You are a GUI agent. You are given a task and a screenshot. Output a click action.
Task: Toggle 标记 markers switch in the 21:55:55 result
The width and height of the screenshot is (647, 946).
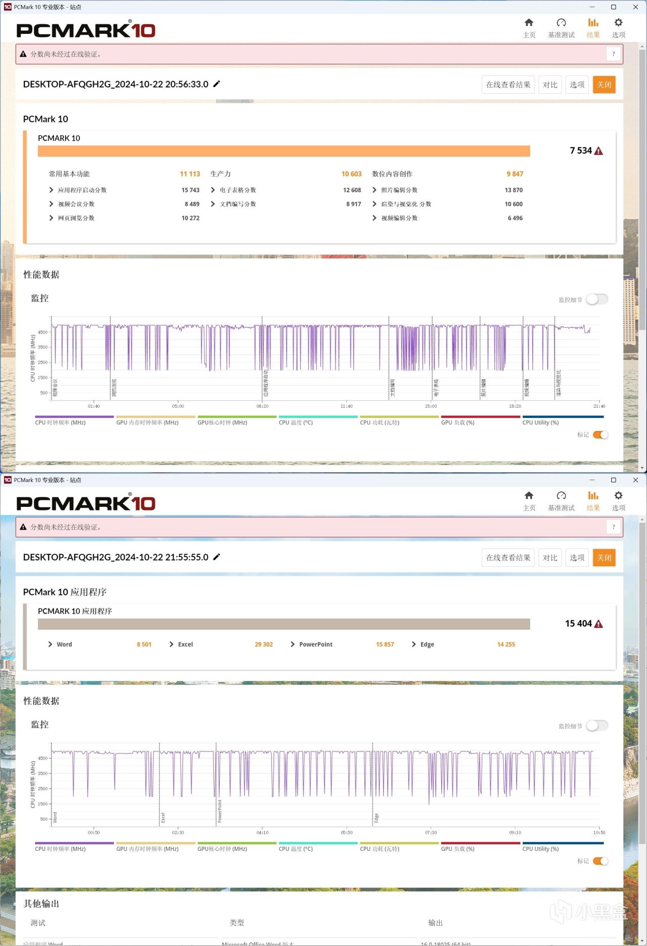pos(600,861)
